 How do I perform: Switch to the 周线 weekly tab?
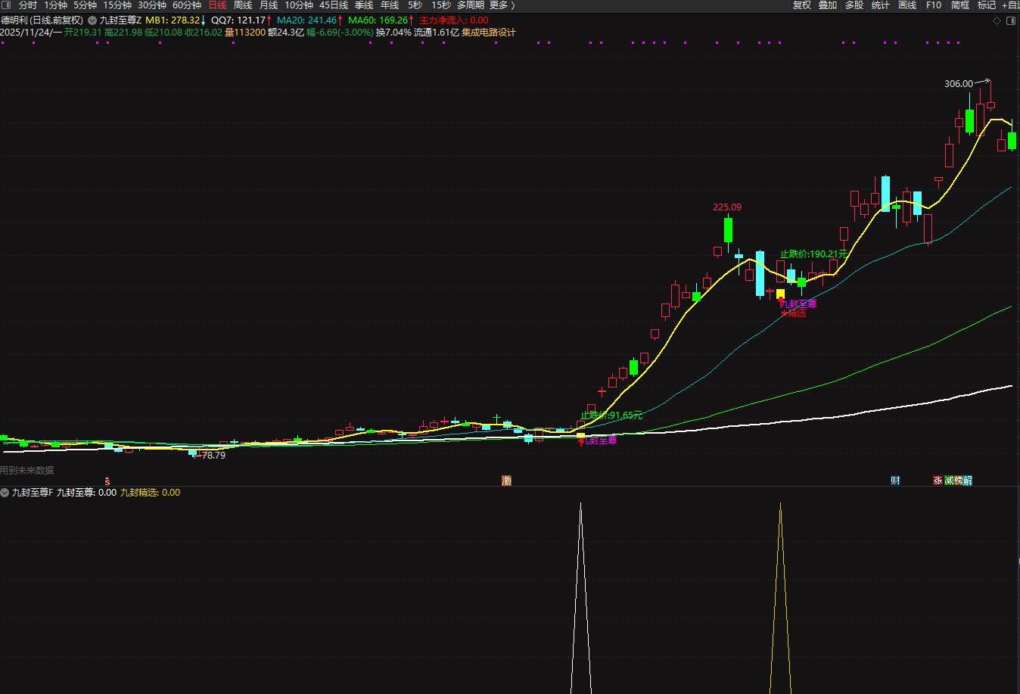243,5
